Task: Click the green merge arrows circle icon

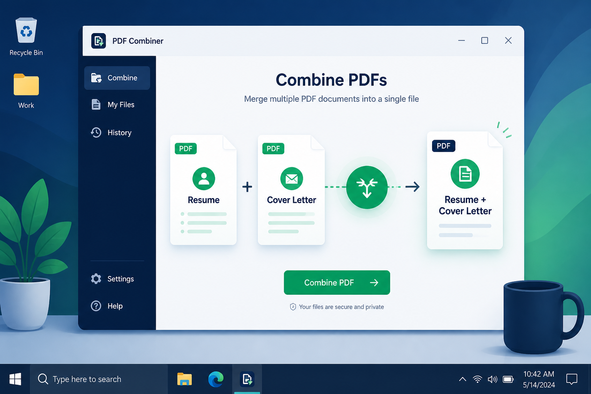Action: pyautogui.click(x=367, y=187)
